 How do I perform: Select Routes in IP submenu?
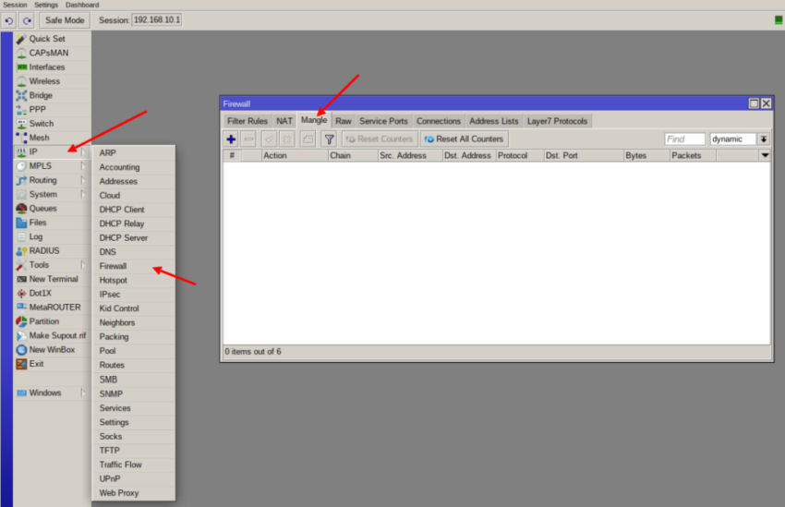point(134,366)
